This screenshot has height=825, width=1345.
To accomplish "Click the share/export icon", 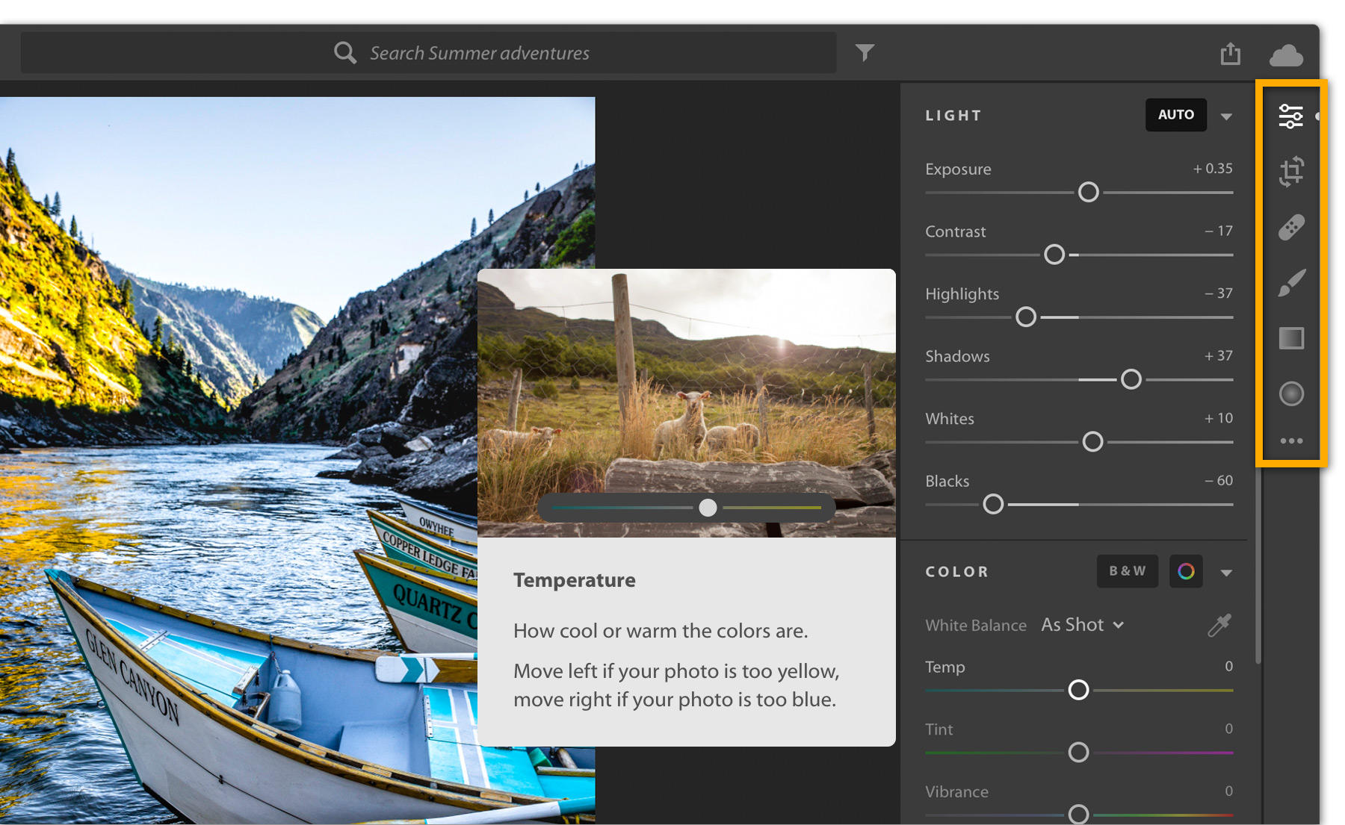I will (x=1230, y=52).
